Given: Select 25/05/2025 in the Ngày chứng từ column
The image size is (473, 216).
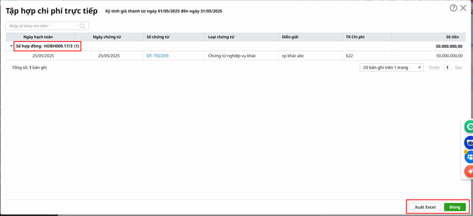Looking at the screenshot, I should pos(109,56).
